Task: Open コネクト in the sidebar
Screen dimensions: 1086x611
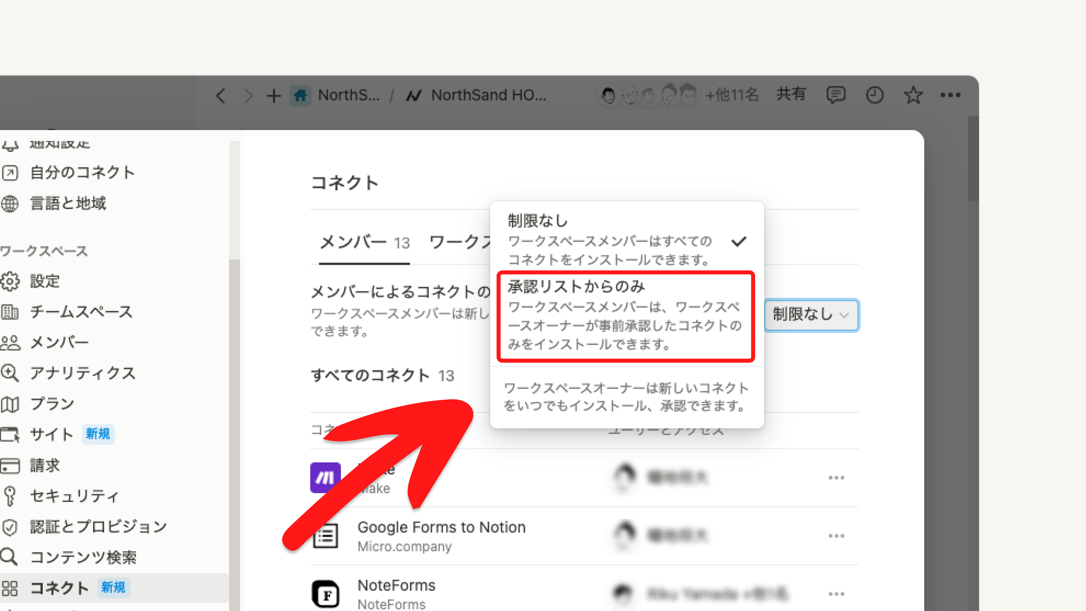Action: tap(59, 588)
